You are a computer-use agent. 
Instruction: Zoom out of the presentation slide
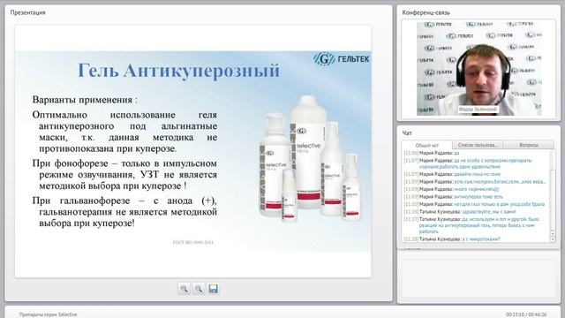pos(199,289)
